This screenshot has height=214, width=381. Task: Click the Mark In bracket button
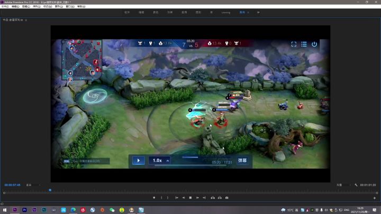point(161,198)
